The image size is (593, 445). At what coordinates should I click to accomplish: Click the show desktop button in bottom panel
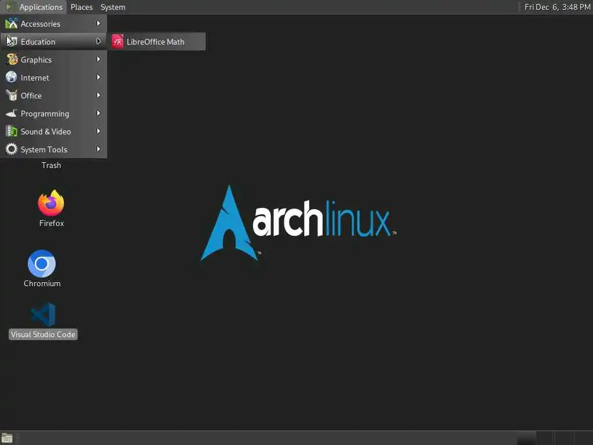coord(7,438)
